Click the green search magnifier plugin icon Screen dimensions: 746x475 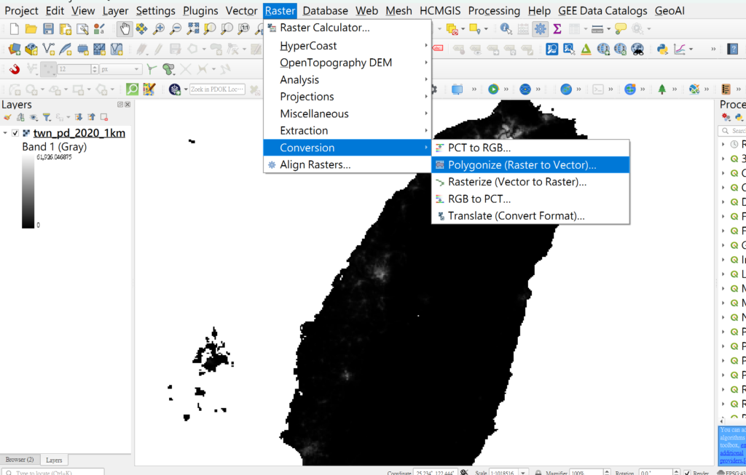pos(133,89)
